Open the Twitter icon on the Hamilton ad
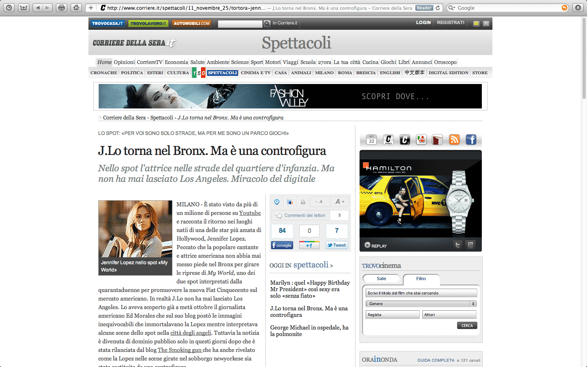The image size is (587, 367). [457, 245]
